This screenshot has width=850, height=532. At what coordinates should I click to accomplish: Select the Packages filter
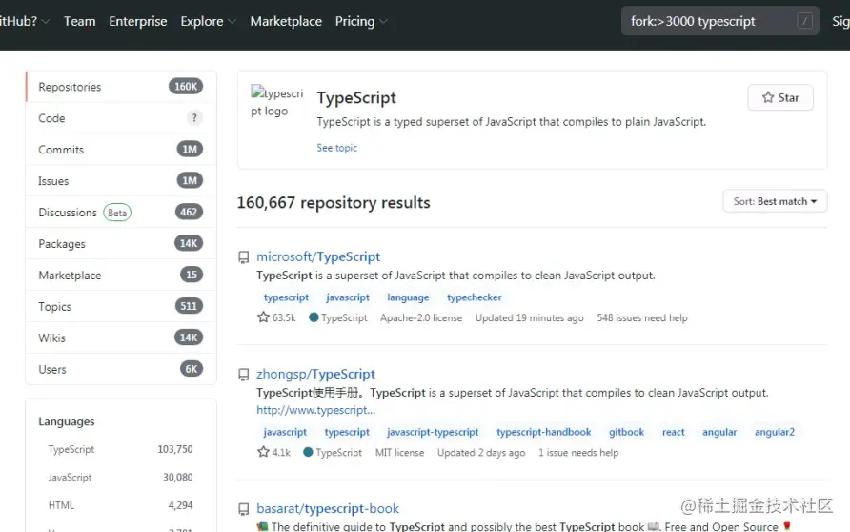click(x=121, y=244)
